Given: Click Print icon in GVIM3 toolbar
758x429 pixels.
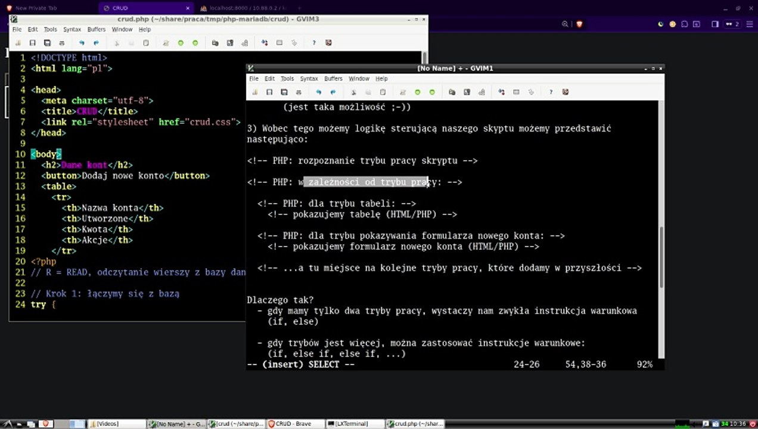Looking at the screenshot, I should [x=62, y=43].
